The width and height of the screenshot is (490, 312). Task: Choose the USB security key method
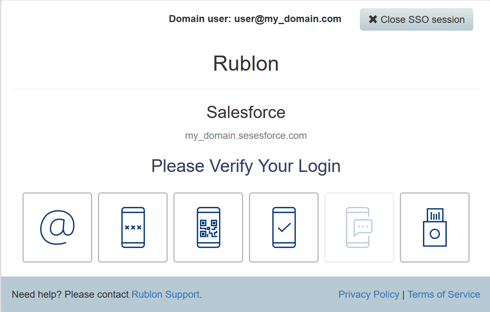(x=435, y=227)
